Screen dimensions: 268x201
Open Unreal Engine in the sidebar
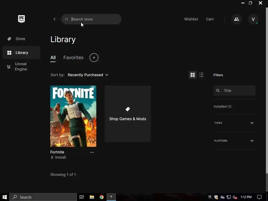pyautogui.click(x=21, y=66)
